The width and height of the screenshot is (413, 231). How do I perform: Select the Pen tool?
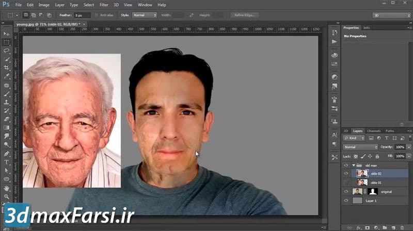click(x=7, y=154)
